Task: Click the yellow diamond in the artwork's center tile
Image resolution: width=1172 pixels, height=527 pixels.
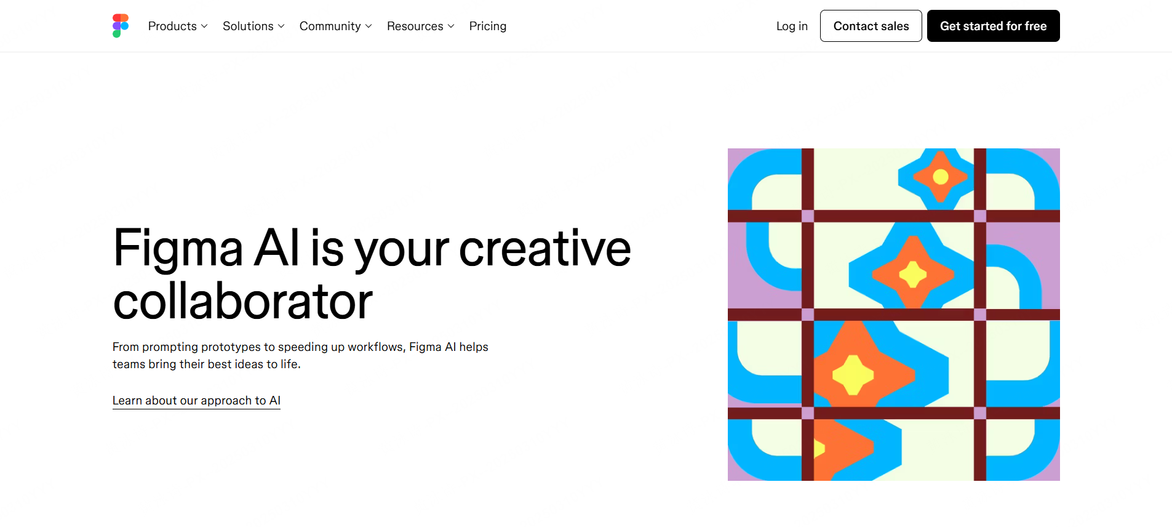Action: point(913,274)
